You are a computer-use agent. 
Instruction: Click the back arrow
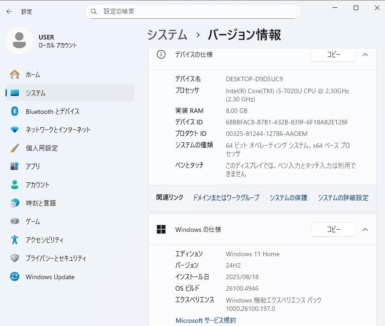pyautogui.click(x=9, y=11)
